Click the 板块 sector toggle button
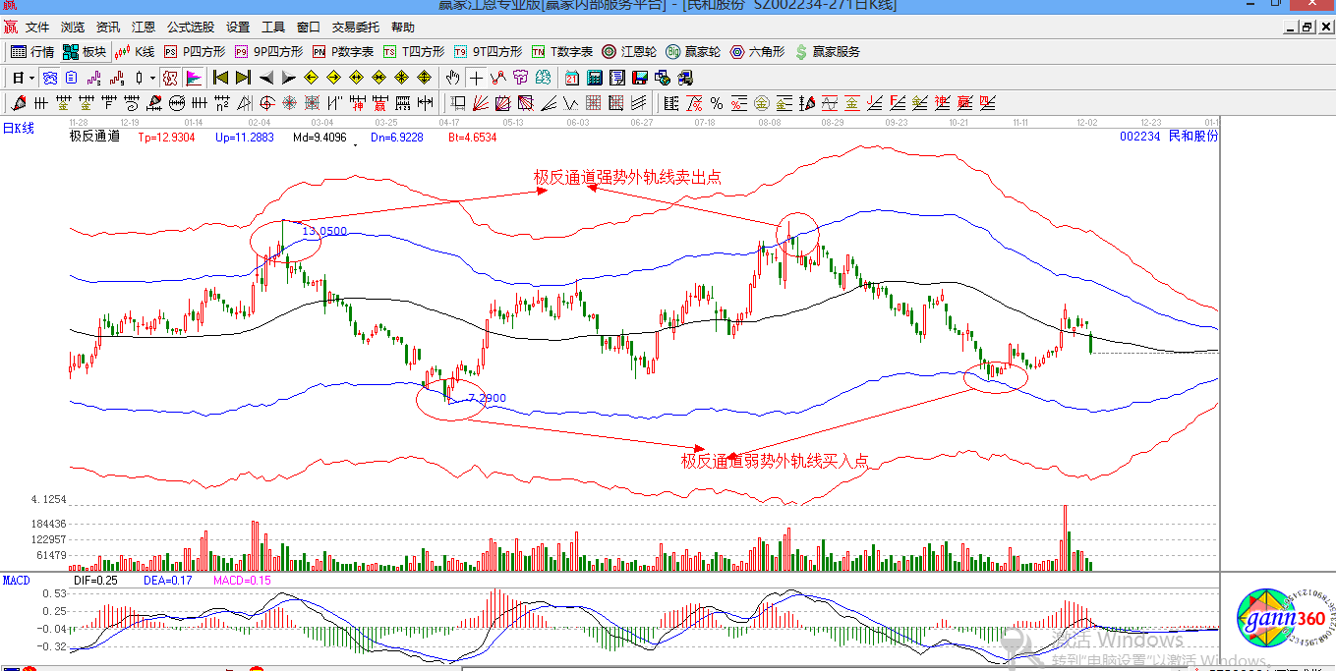This screenshot has height=671, width=1336. pos(85,52)
